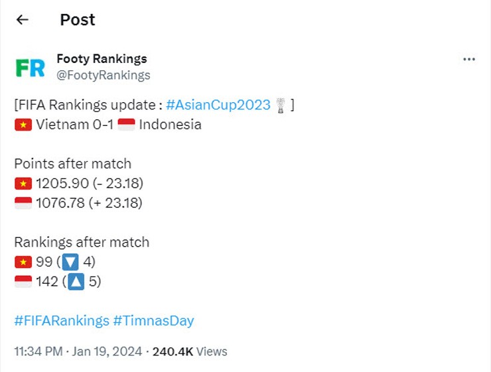Viewport: 491px width, 372px height.
Task: Click the 11:34 PM Jan 19, 2024 timestamp
Action: click(x=78, y=351)
